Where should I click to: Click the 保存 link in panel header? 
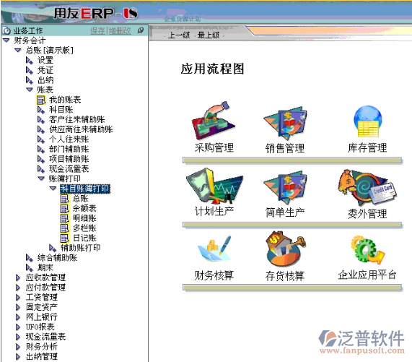coord(97,31)
